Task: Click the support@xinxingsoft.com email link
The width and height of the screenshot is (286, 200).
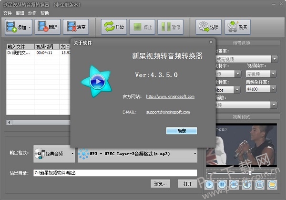Action: point(168,112)
